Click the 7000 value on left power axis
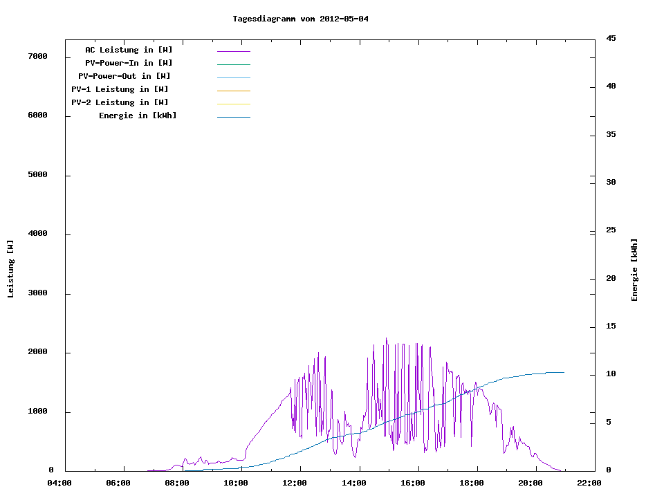The height and width of the screenshot is (498, 664). click(37, 57)
